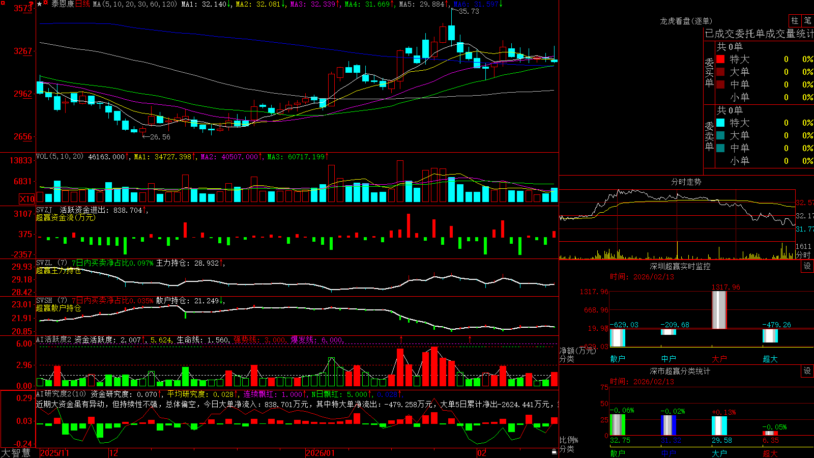Click the 2025/11 date axis label
This screenshot has height=458, width=814.
point(54,453)
